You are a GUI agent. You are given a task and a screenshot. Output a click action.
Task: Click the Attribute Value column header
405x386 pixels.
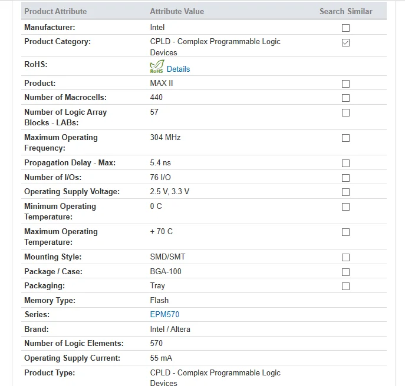click(177, 11)
